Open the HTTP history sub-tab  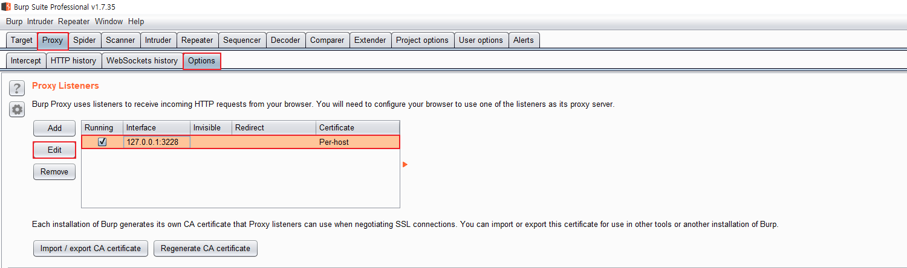pyautogui.click(x=73, y=61)
